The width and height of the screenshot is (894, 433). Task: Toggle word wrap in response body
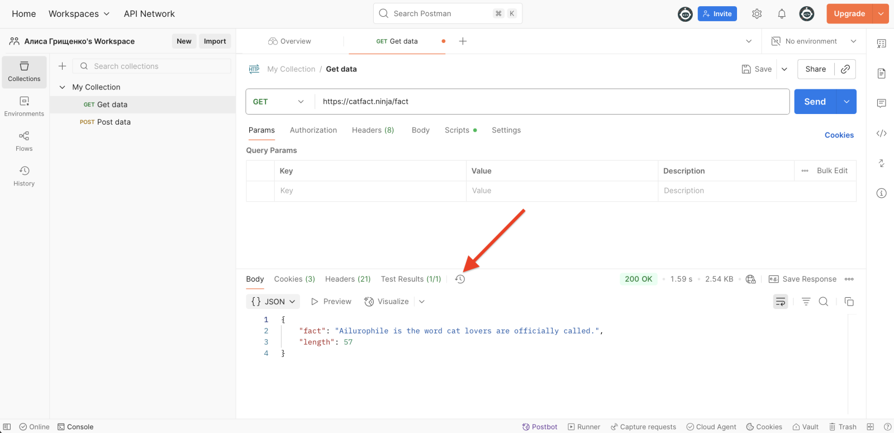pyautogui.click(x=781, y=302)
